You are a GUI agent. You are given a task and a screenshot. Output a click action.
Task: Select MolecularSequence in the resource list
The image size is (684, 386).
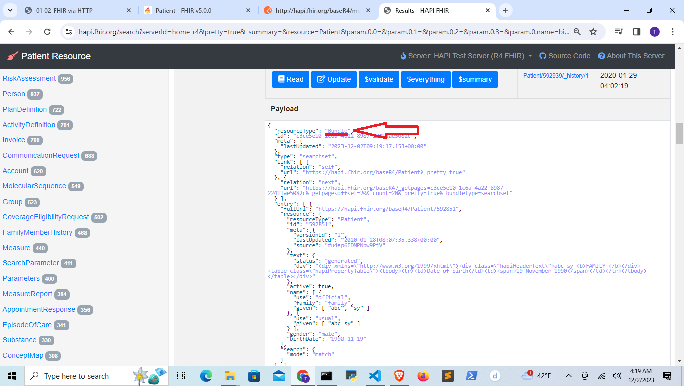coord(34,186)
